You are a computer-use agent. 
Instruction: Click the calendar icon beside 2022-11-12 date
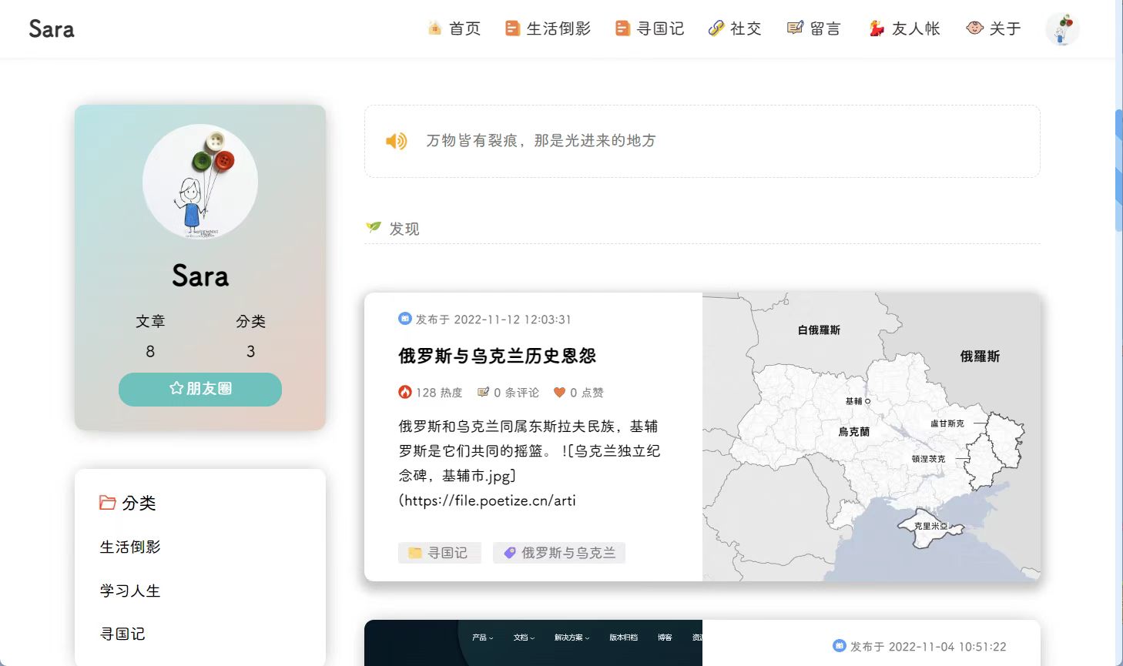405,319
